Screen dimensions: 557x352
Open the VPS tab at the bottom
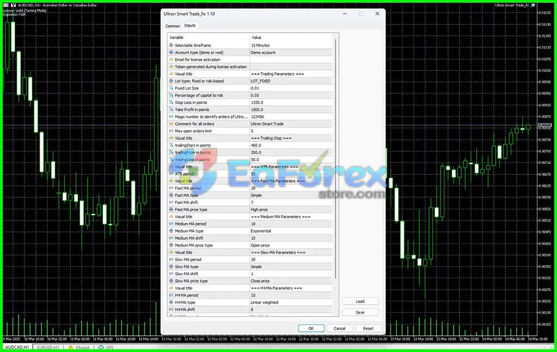point(106,348)
